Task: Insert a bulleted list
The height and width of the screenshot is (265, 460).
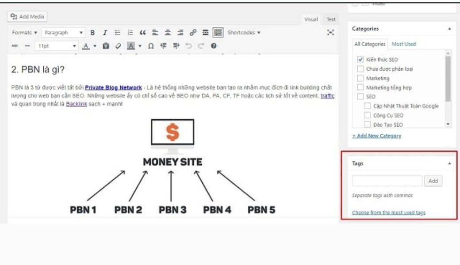Action: [117, 33]
